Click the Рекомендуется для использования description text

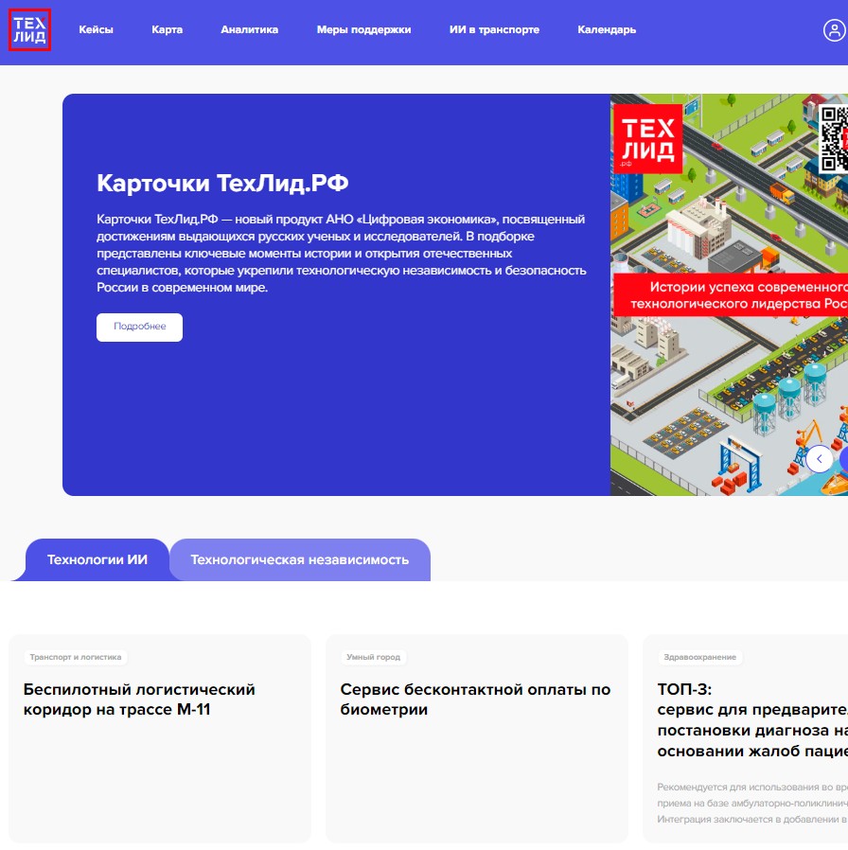point(752,803)
